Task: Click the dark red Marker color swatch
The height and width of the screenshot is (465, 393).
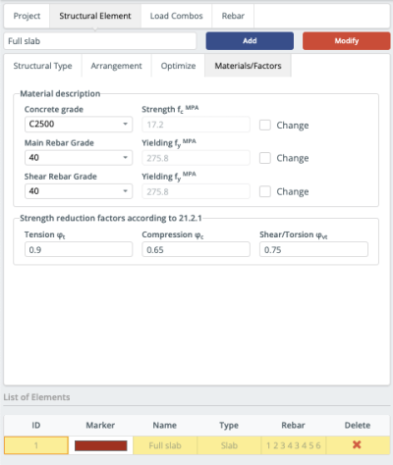Action: [x=100, y=445]
